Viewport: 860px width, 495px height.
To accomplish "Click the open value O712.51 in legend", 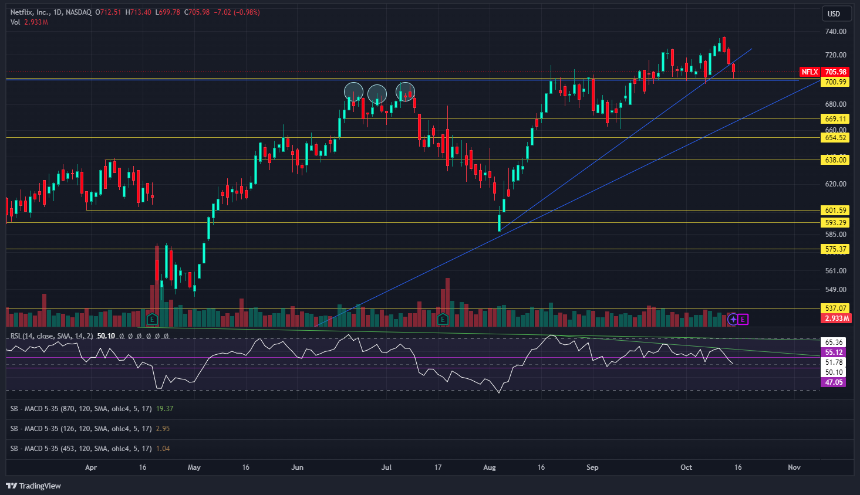I will (x=108, y=12).
